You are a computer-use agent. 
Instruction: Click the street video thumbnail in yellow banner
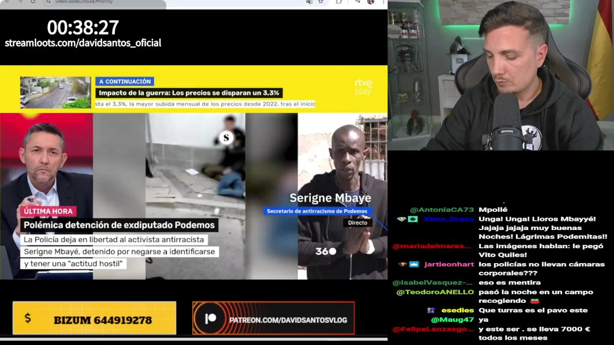pos(56,92)
